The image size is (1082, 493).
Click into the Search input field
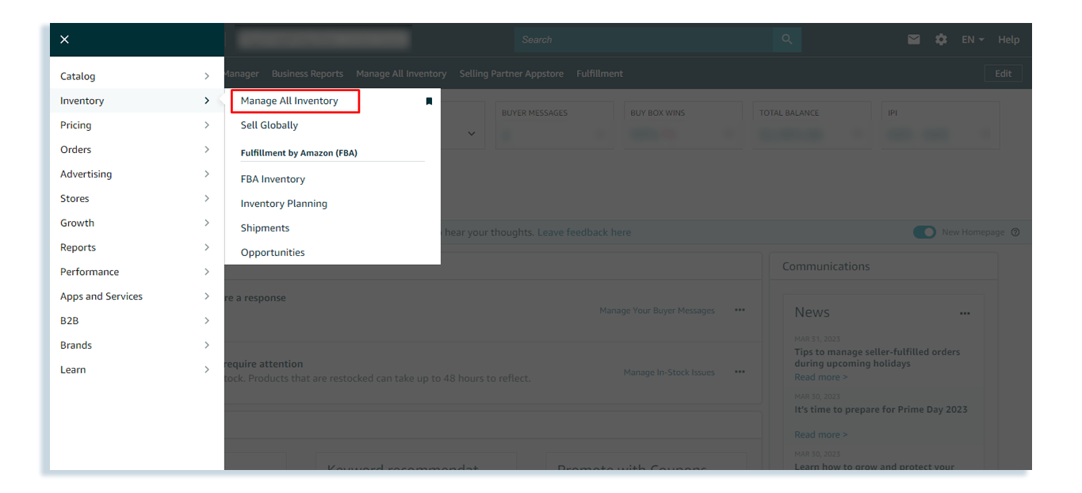click(642, 40)
